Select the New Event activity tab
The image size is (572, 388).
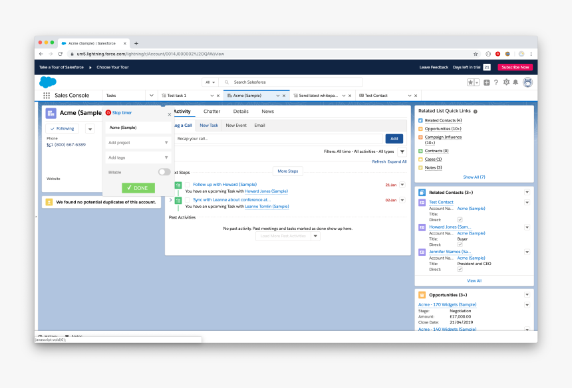pyautogui.click(x=236, y=126)
